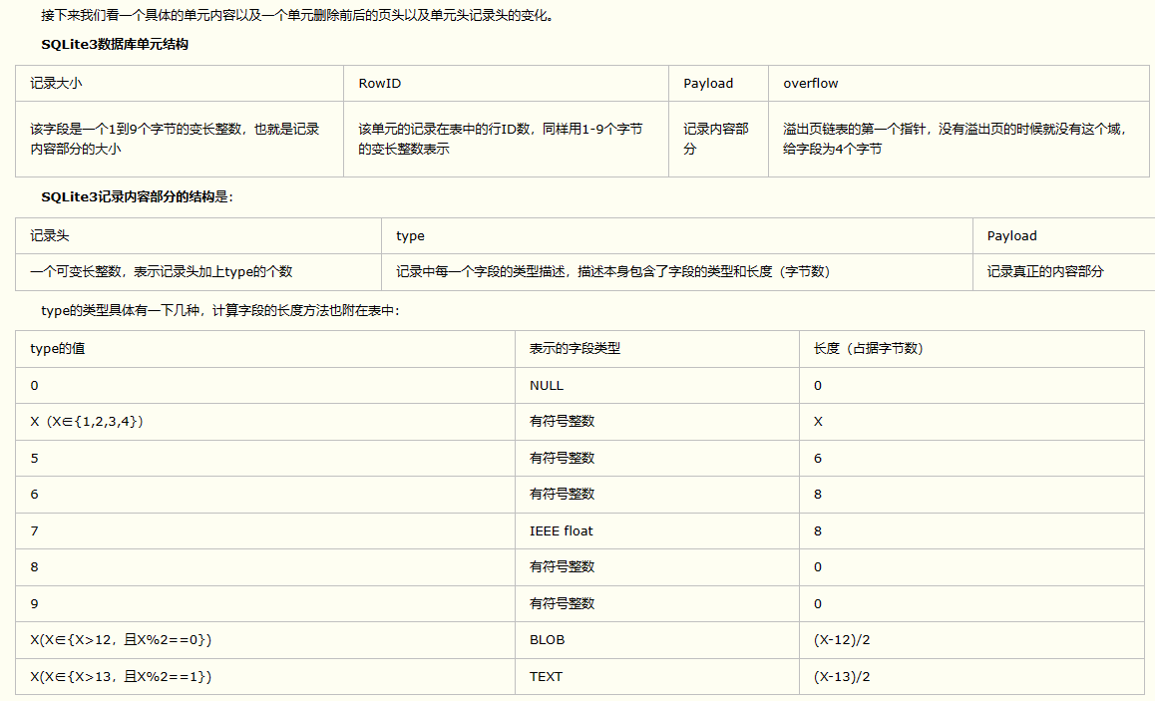Click the sentence "type的类型具体有一下几种"

point(220,311)
